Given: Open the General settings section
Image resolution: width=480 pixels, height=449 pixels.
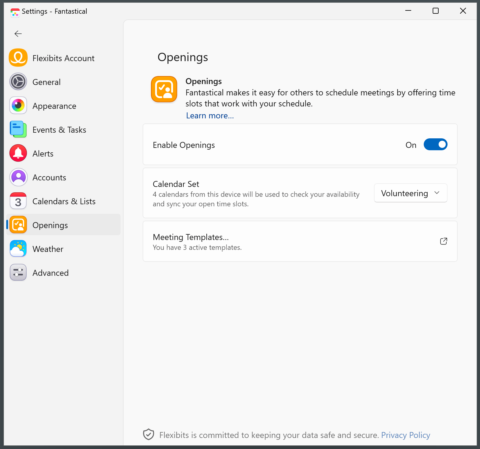Looking at the screenshot, I should click(x=63, y=81).
